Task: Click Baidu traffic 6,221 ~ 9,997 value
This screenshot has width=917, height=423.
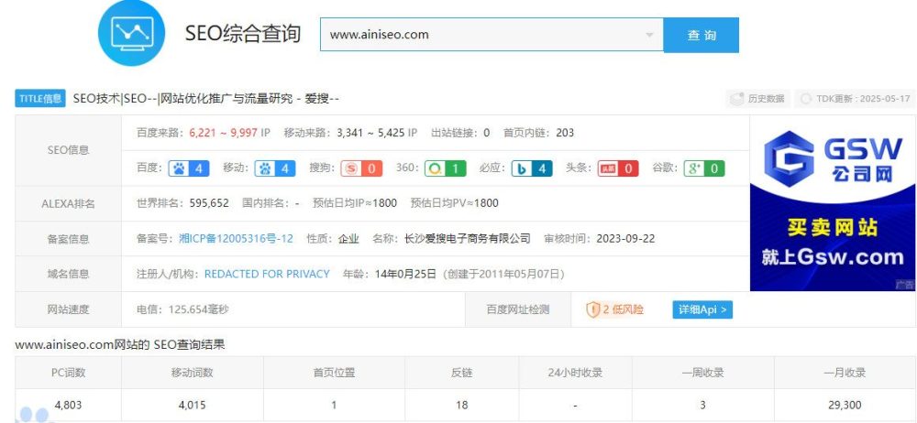Action: click(x=224, y=133)
